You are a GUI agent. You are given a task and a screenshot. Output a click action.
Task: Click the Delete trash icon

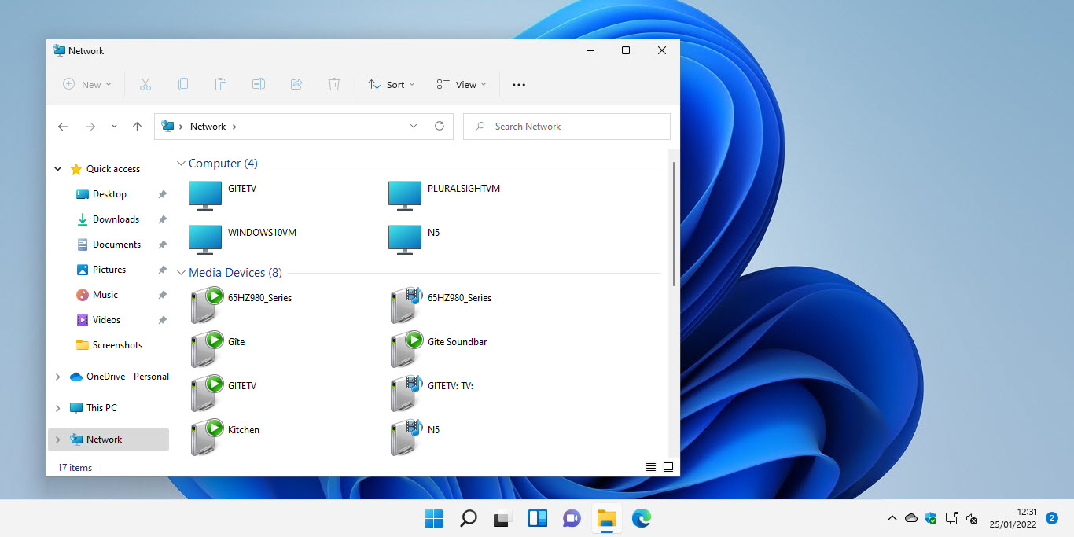[334, 84]
